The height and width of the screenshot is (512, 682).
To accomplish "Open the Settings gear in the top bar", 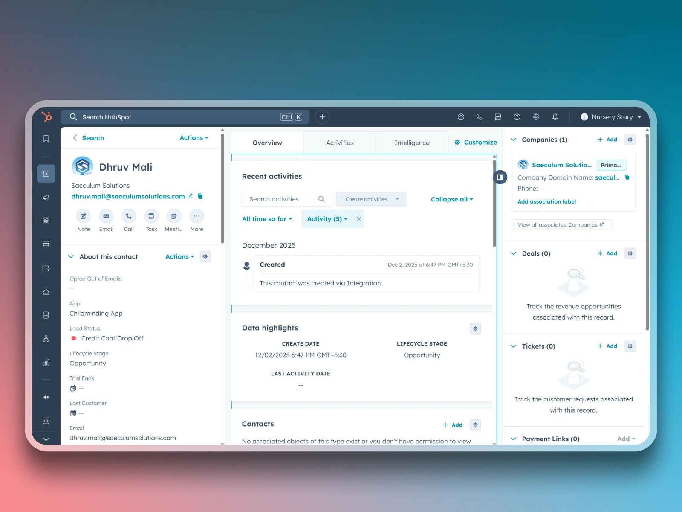I will (536, 117).
